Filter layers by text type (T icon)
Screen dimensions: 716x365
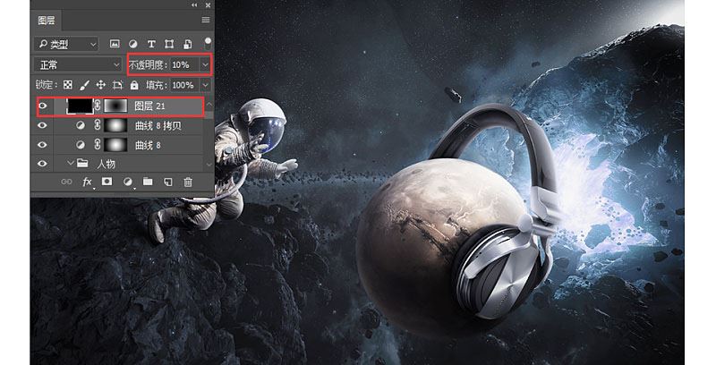151,44
